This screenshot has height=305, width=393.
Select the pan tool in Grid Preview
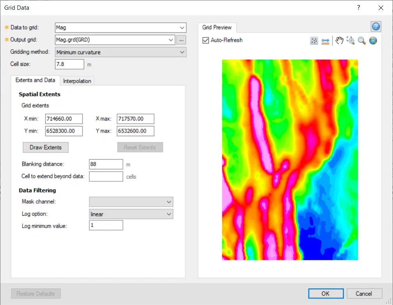339,41
